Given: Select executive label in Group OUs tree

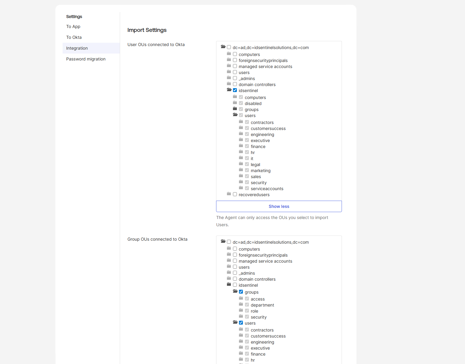Looking at the screenshot, I should [260, 348].
